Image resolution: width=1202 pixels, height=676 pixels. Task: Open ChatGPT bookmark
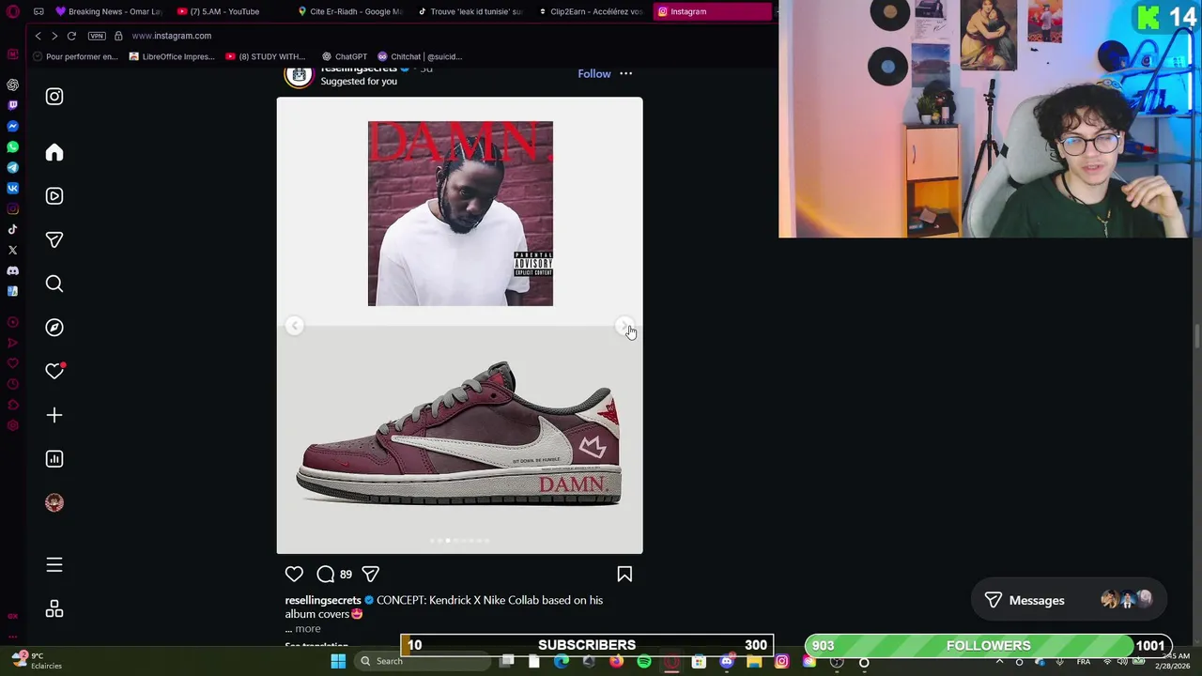[x=344, y=56]
